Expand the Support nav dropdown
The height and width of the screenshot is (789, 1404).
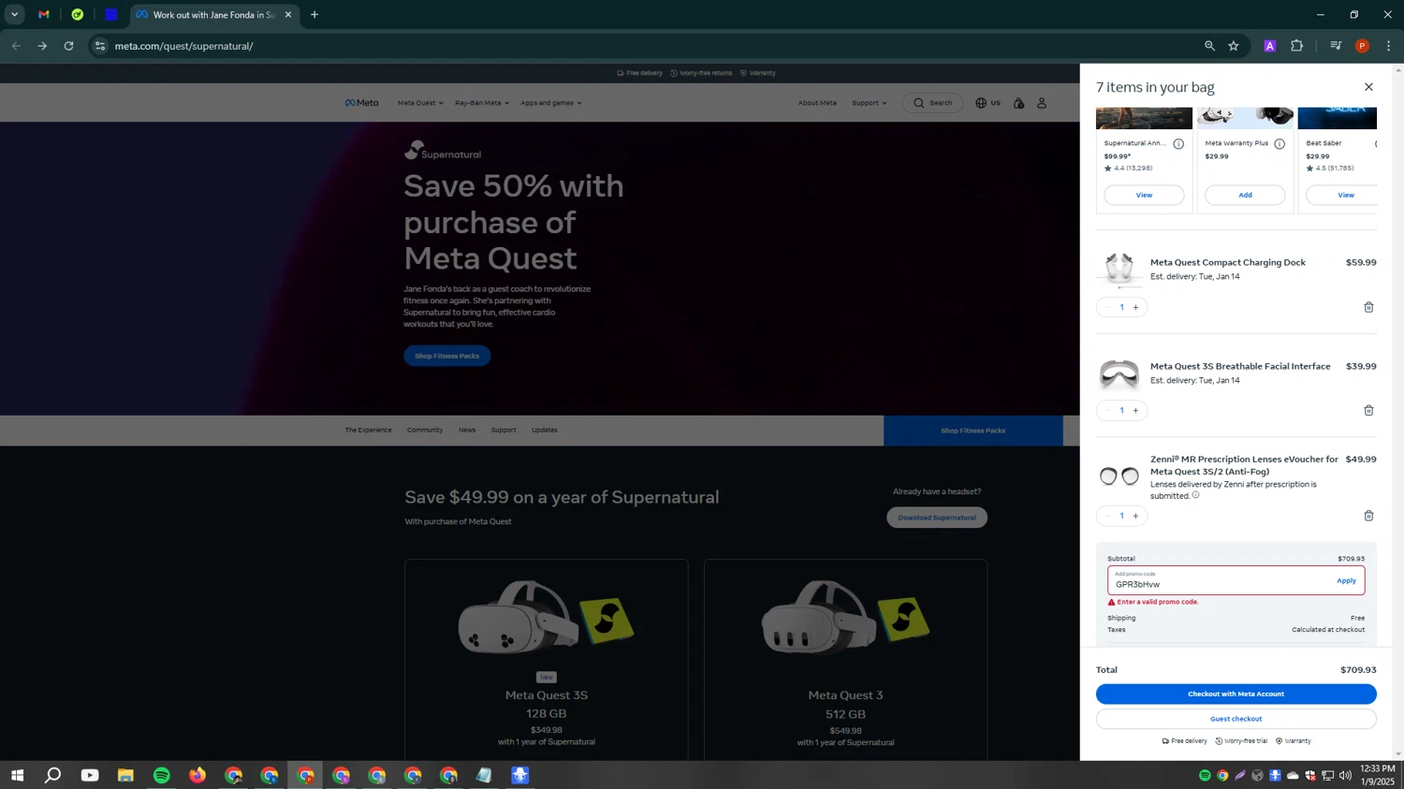click(869, 103)
